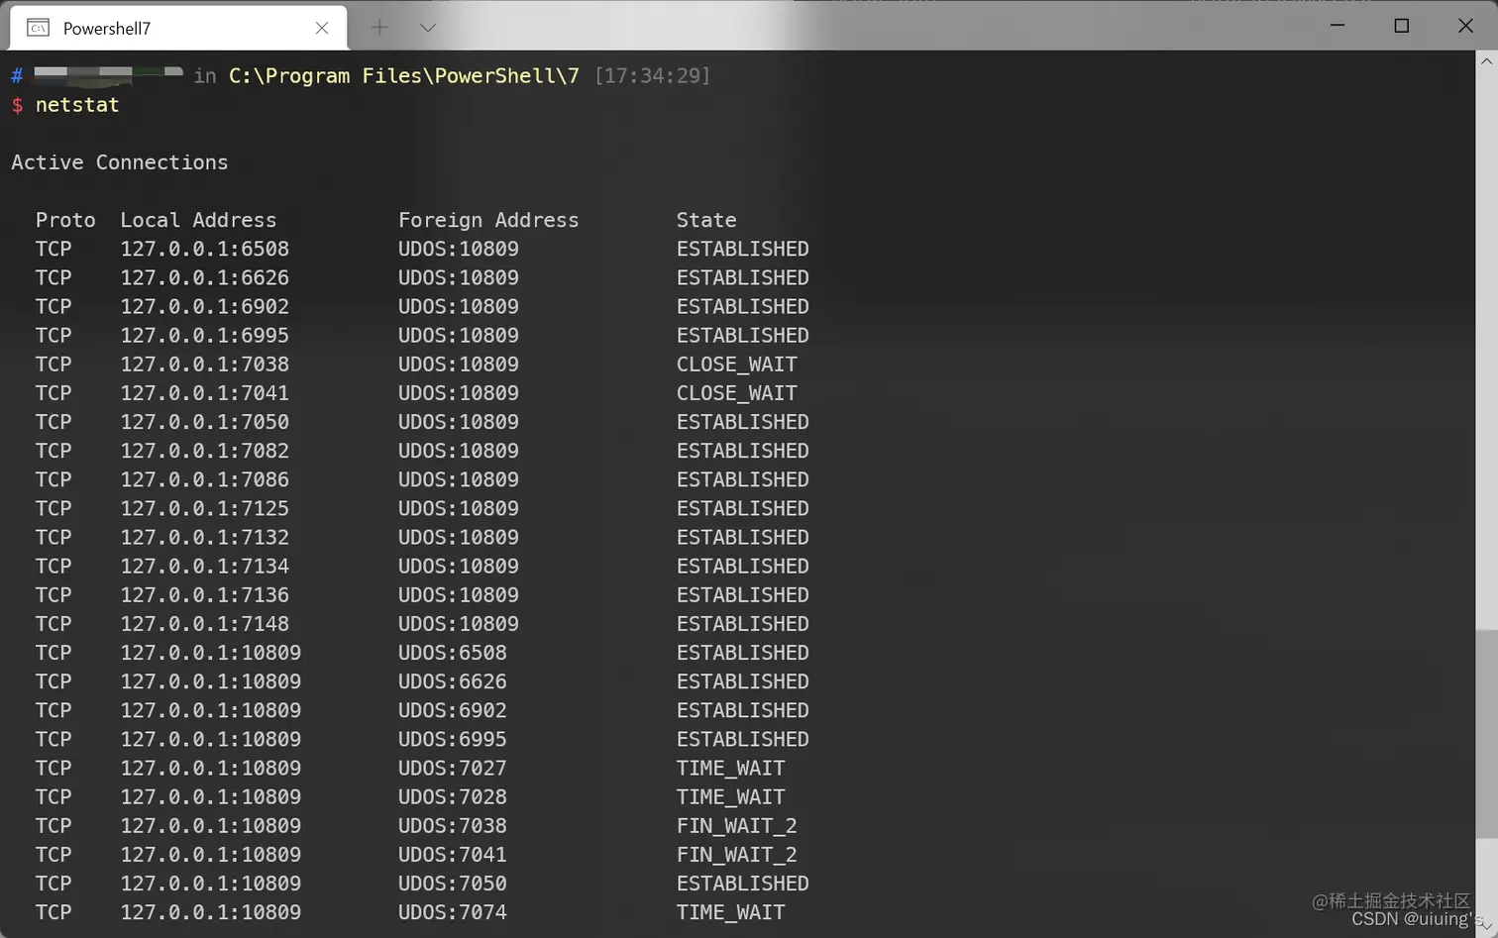Click foreign address UDOS:7074

(x=453, y=912)
